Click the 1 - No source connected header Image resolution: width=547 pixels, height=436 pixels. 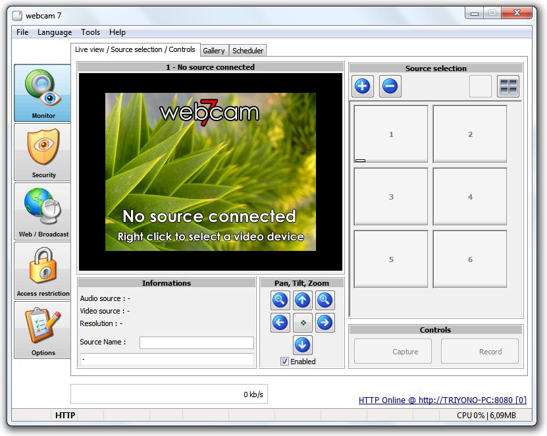pyautogui.click(x=211, y=67)
